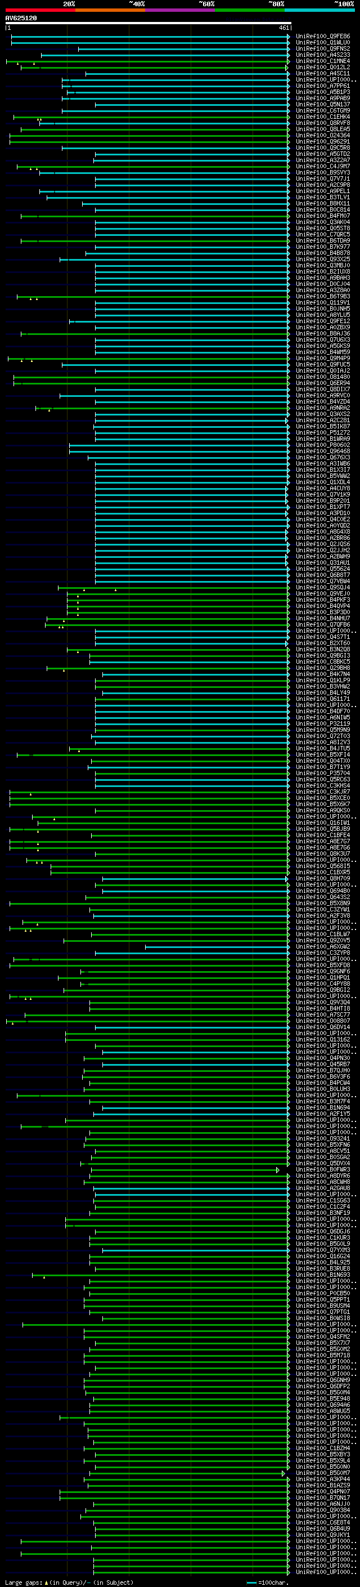360x1587 pixels.
Task: Click label UniRef100_O61171
Action: (x=323, y=699)
